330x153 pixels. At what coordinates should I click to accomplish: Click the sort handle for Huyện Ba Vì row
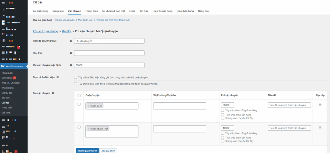[x=320, y=105]
